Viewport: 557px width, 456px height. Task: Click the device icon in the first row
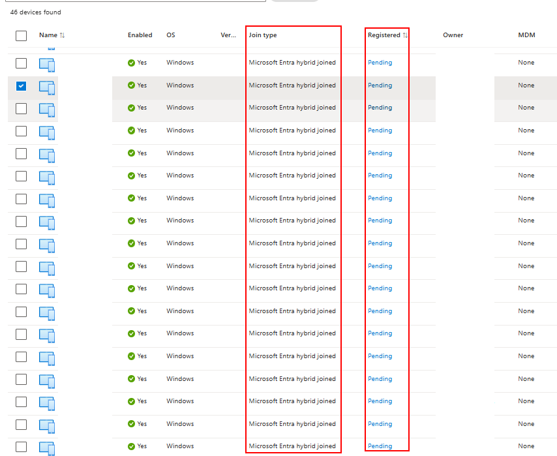(x=46, y=65)
